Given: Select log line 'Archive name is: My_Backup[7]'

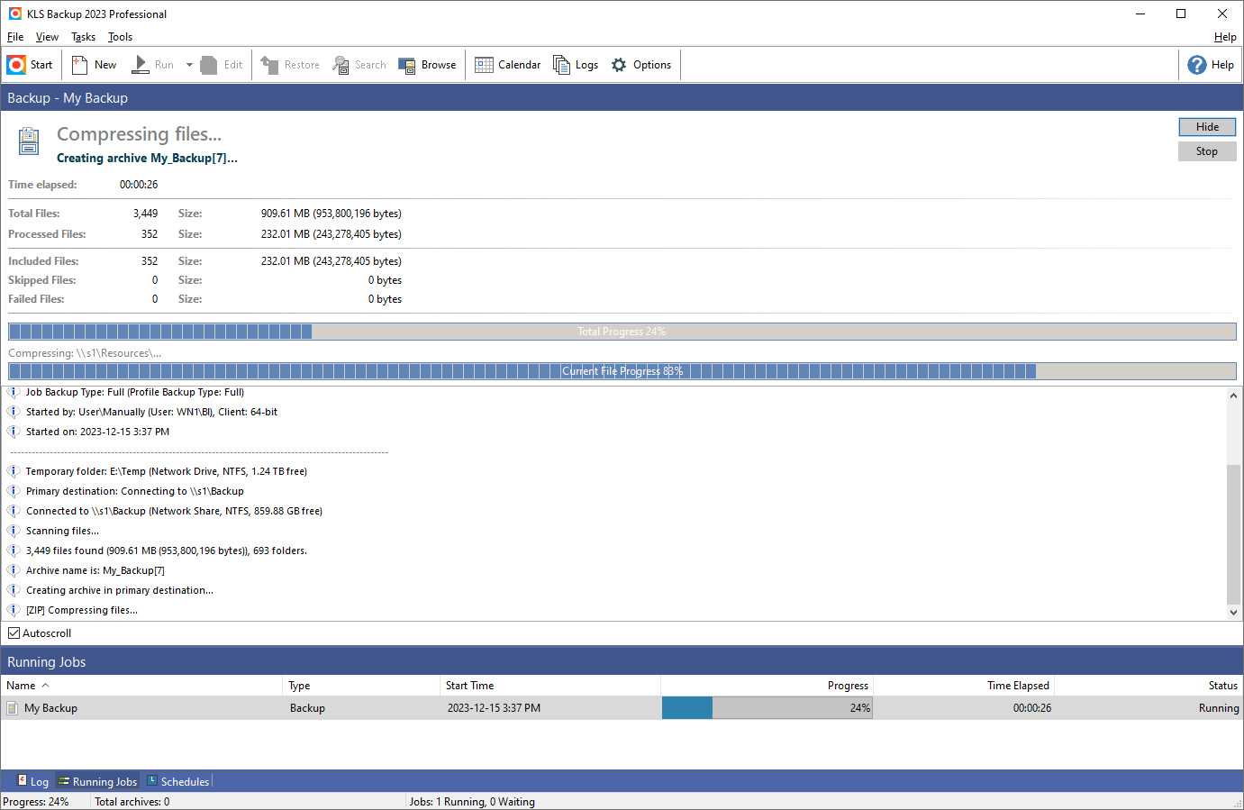Looking at the screenshot, I should tap(95, 570).
